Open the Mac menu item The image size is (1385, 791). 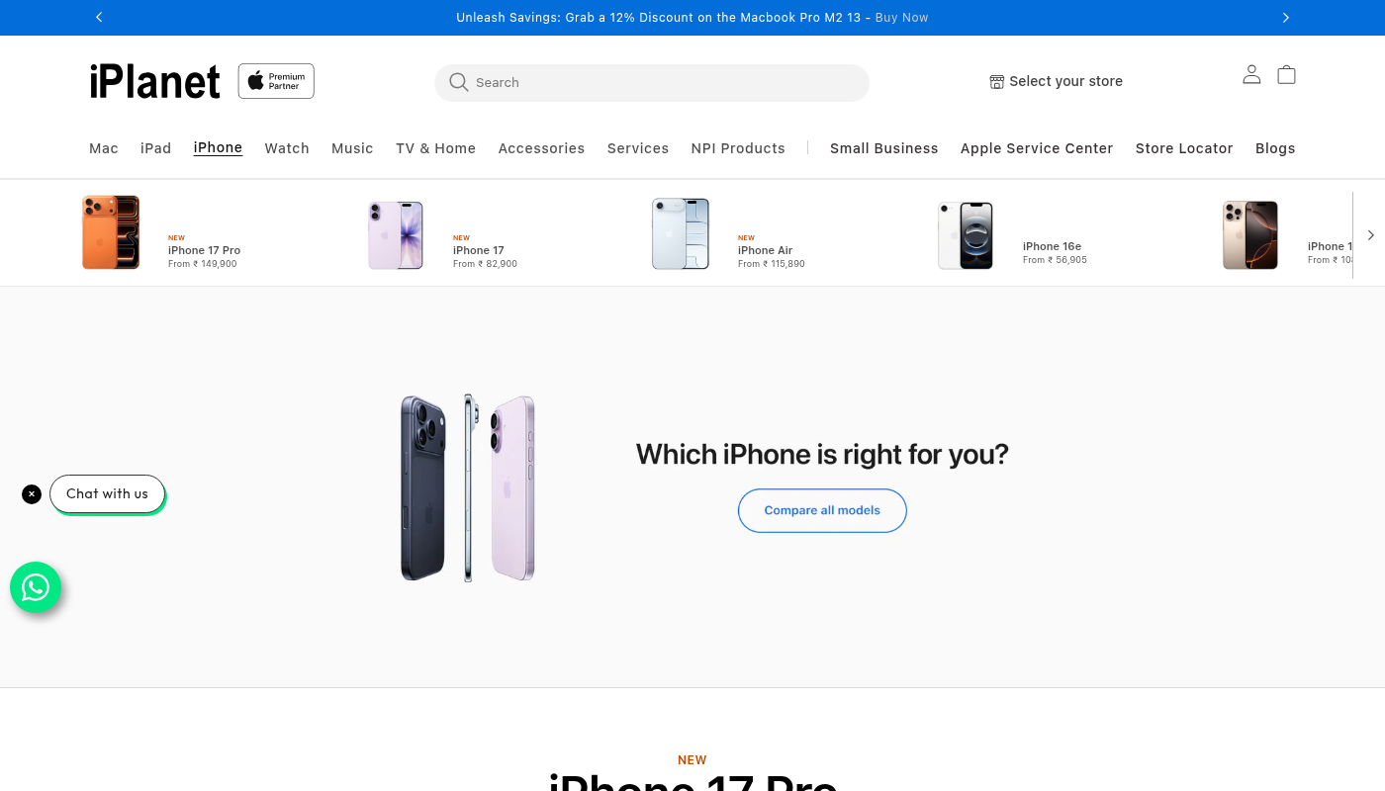pyautogui.click(x=104, y=148)
